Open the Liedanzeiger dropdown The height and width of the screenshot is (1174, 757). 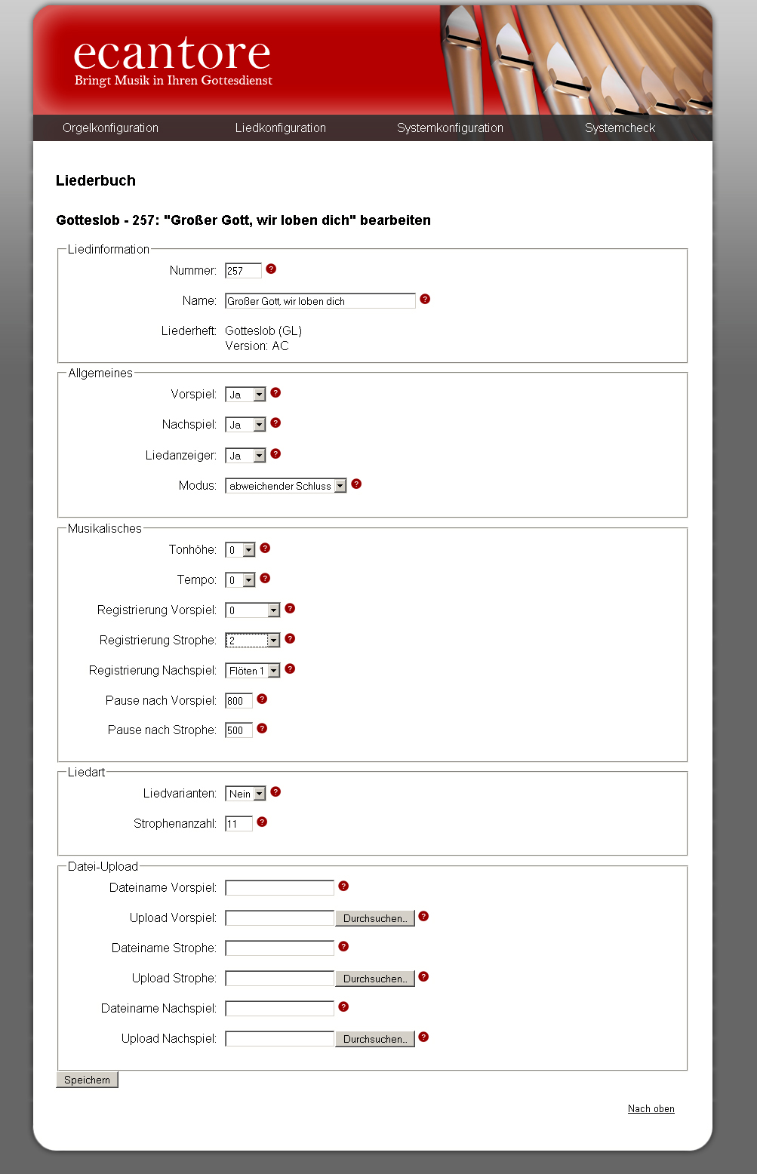click(x=245, y=456)
